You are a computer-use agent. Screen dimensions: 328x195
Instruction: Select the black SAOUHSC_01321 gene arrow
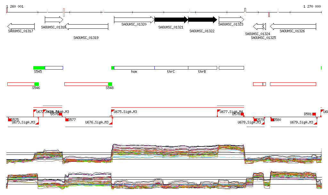171,20
